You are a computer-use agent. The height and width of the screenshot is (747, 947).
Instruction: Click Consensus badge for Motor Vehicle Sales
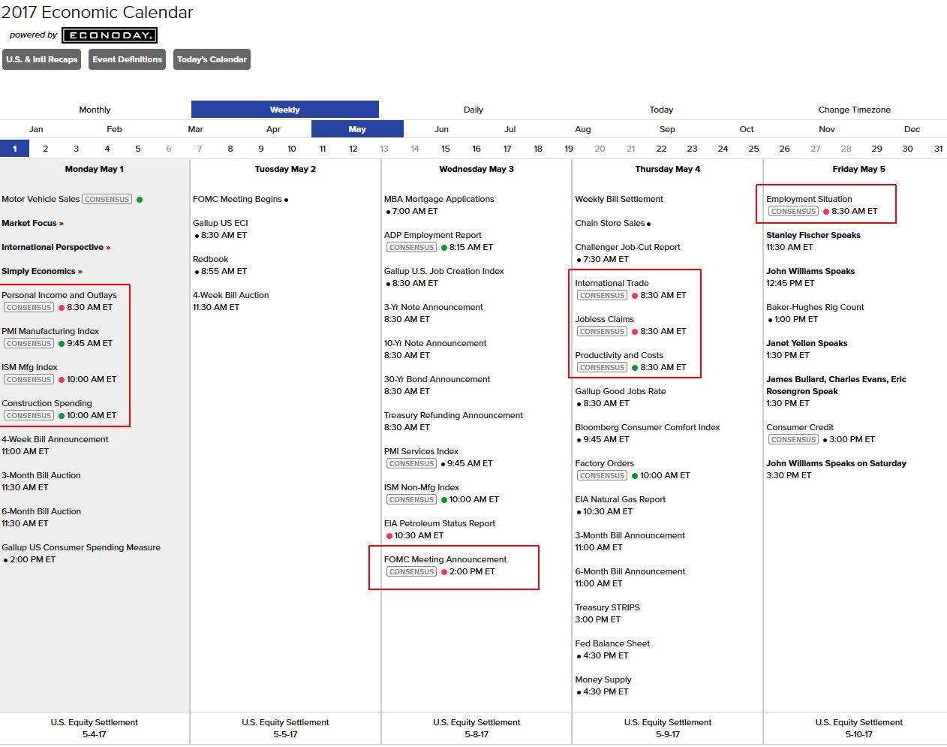click(x=107, y=199)
